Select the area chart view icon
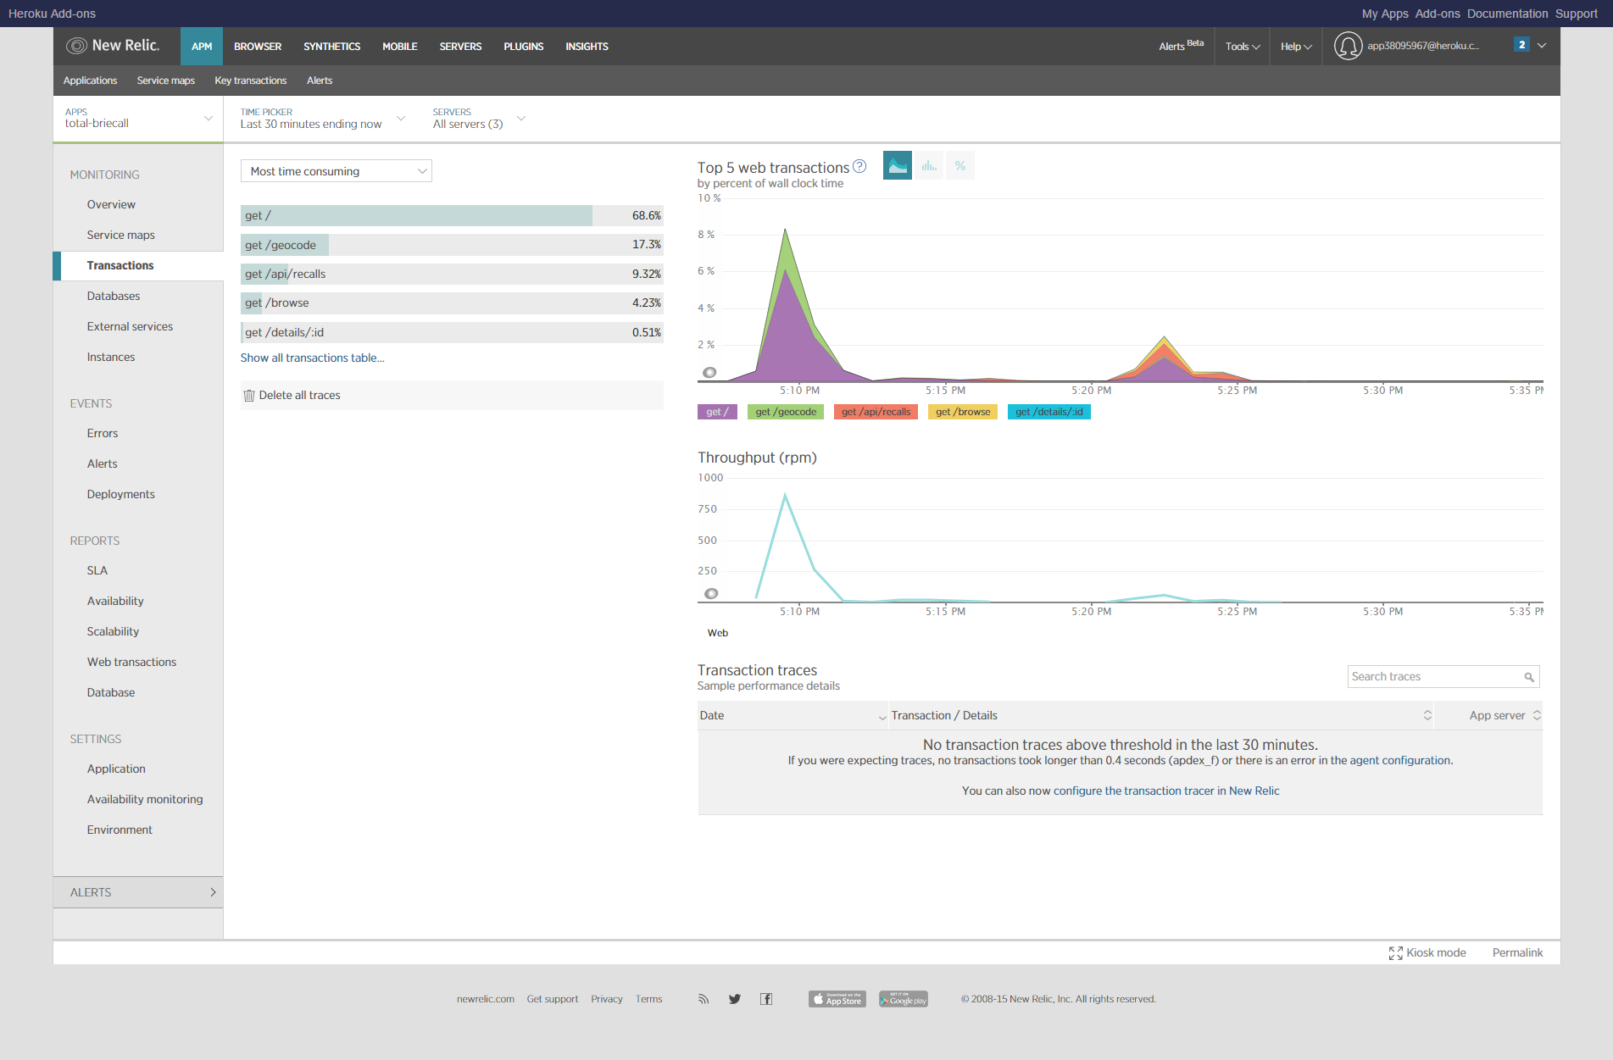Viewport: 1613px width, 1060px height. (x=897, y=165)
